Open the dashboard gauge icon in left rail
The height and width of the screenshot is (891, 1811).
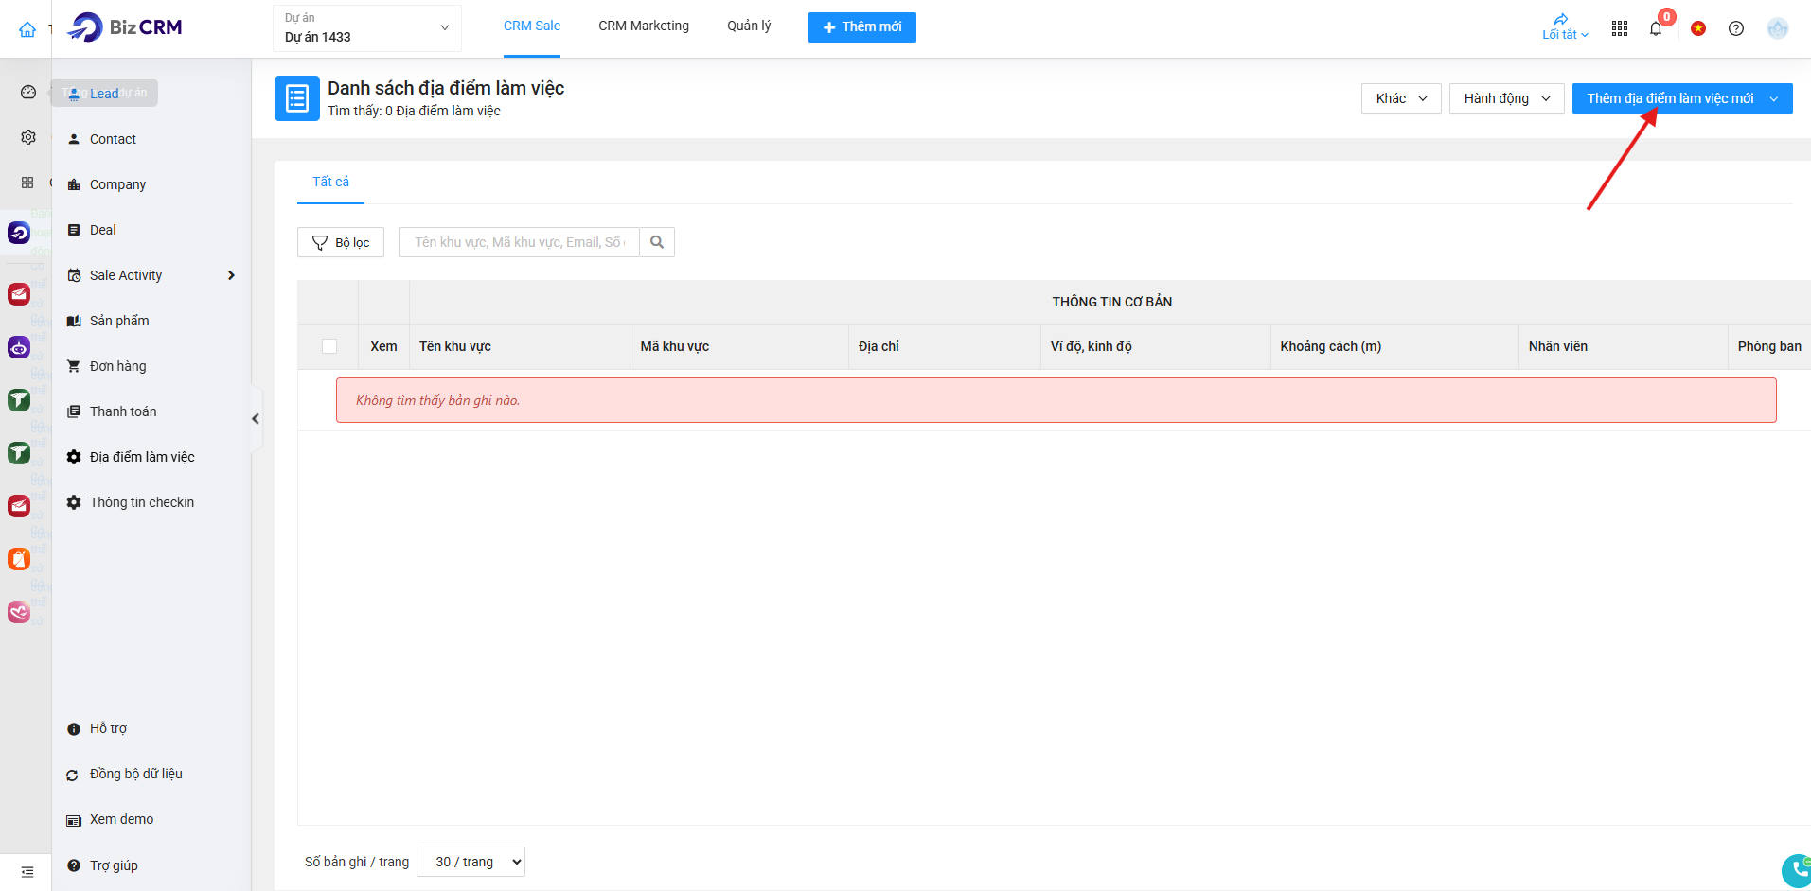(28, 92)
